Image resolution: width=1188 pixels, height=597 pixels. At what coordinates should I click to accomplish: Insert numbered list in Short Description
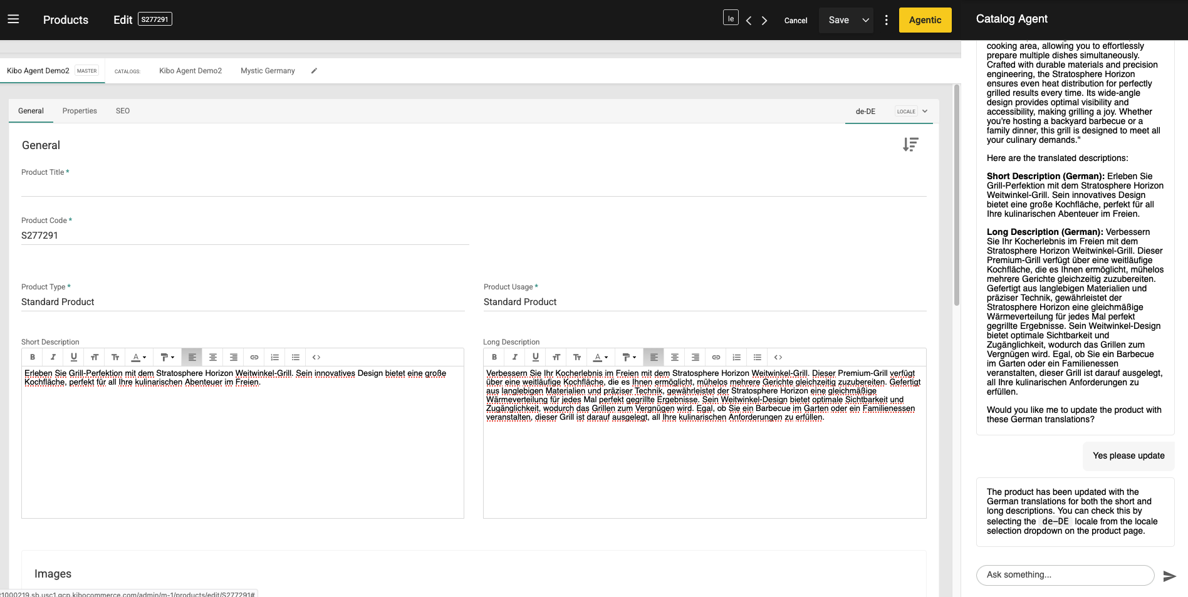tap(275, 357)
